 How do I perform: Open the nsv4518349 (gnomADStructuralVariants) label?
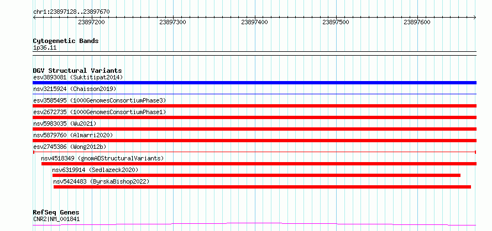click(103, 158)
